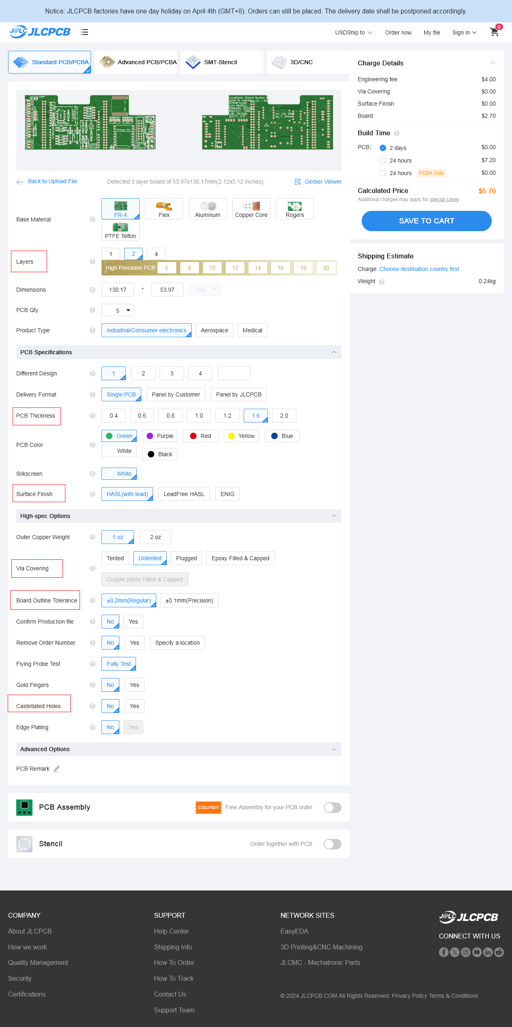Click help icon next to Base Material
512x1027 pixels.
(93, 219)
